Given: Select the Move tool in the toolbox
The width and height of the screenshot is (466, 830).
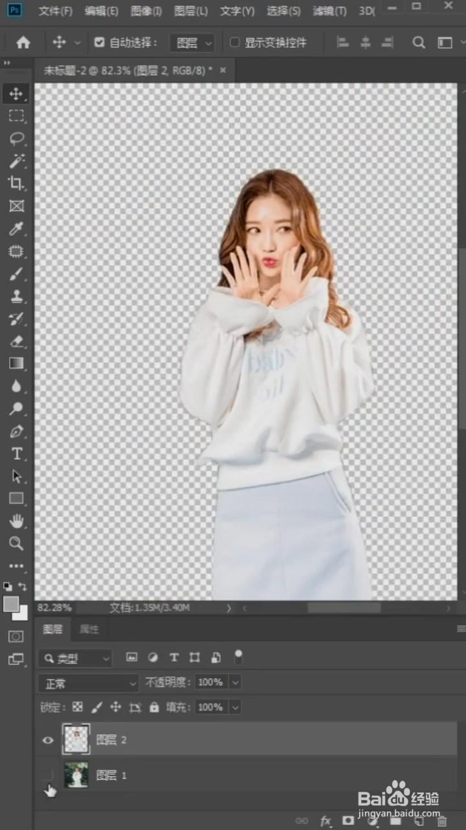Looking at the screenshot, I should [x=16, y=94].
